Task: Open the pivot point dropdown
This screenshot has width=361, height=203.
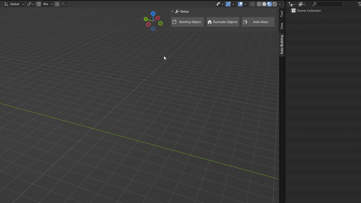Action: [30, 4]
